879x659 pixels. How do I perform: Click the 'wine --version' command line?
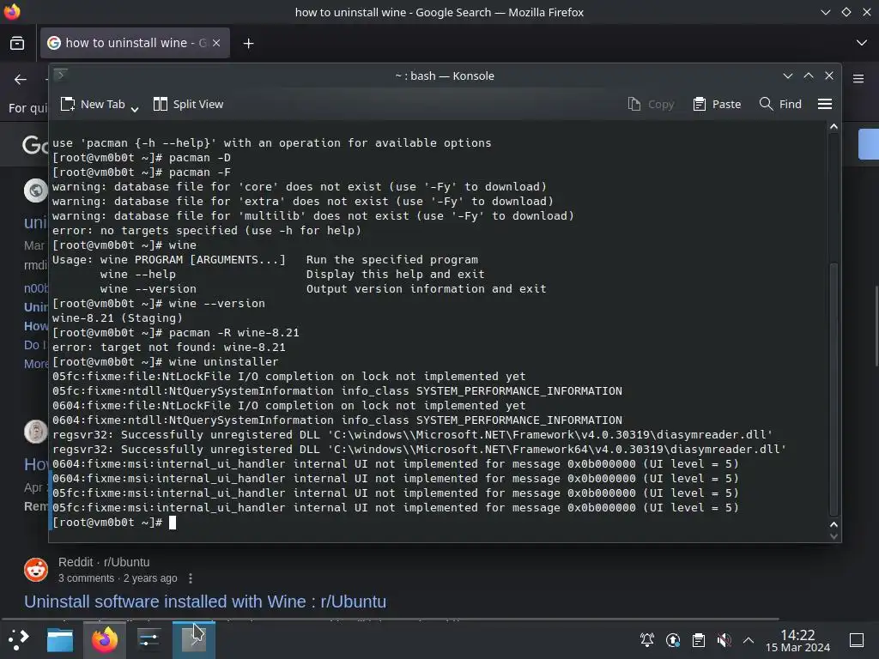(x=159, y=303)
